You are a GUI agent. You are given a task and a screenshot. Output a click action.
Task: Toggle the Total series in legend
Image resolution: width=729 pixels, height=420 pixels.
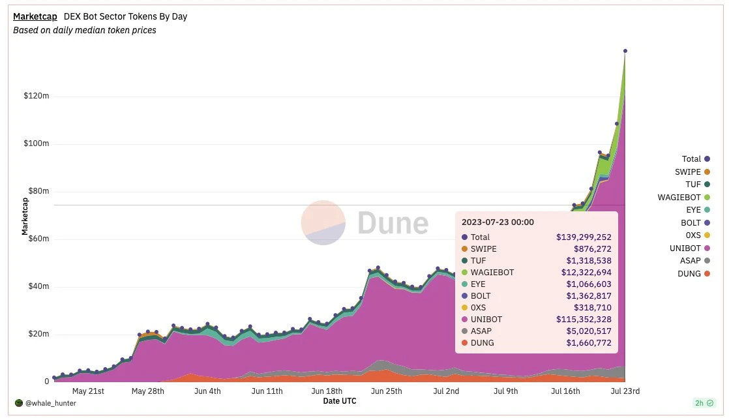click(x=695, y=159)
